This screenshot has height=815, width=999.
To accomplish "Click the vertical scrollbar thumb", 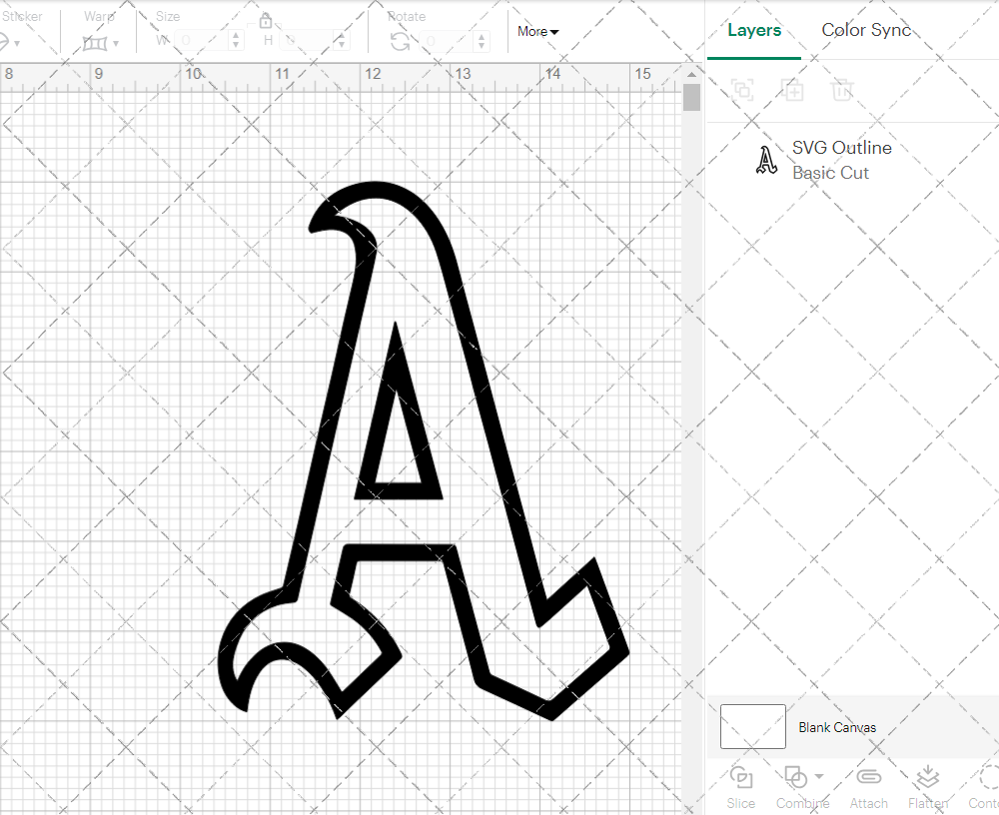I will tap(691, 98).
